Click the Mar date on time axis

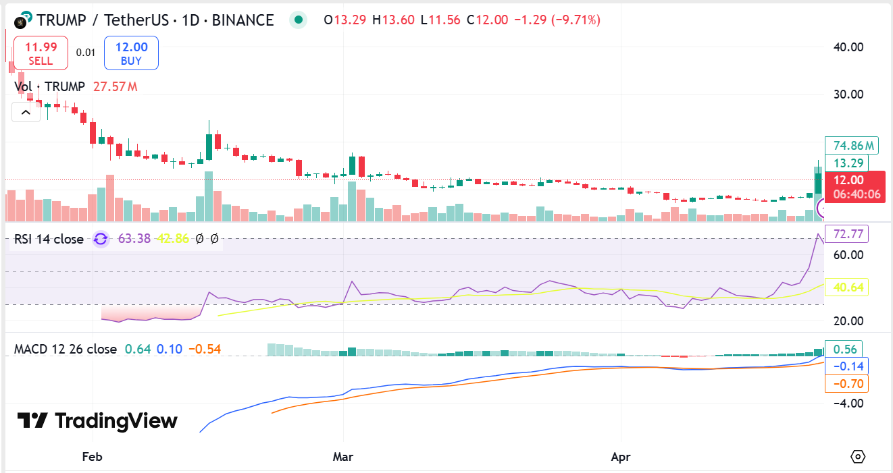(x=343, y=457)
